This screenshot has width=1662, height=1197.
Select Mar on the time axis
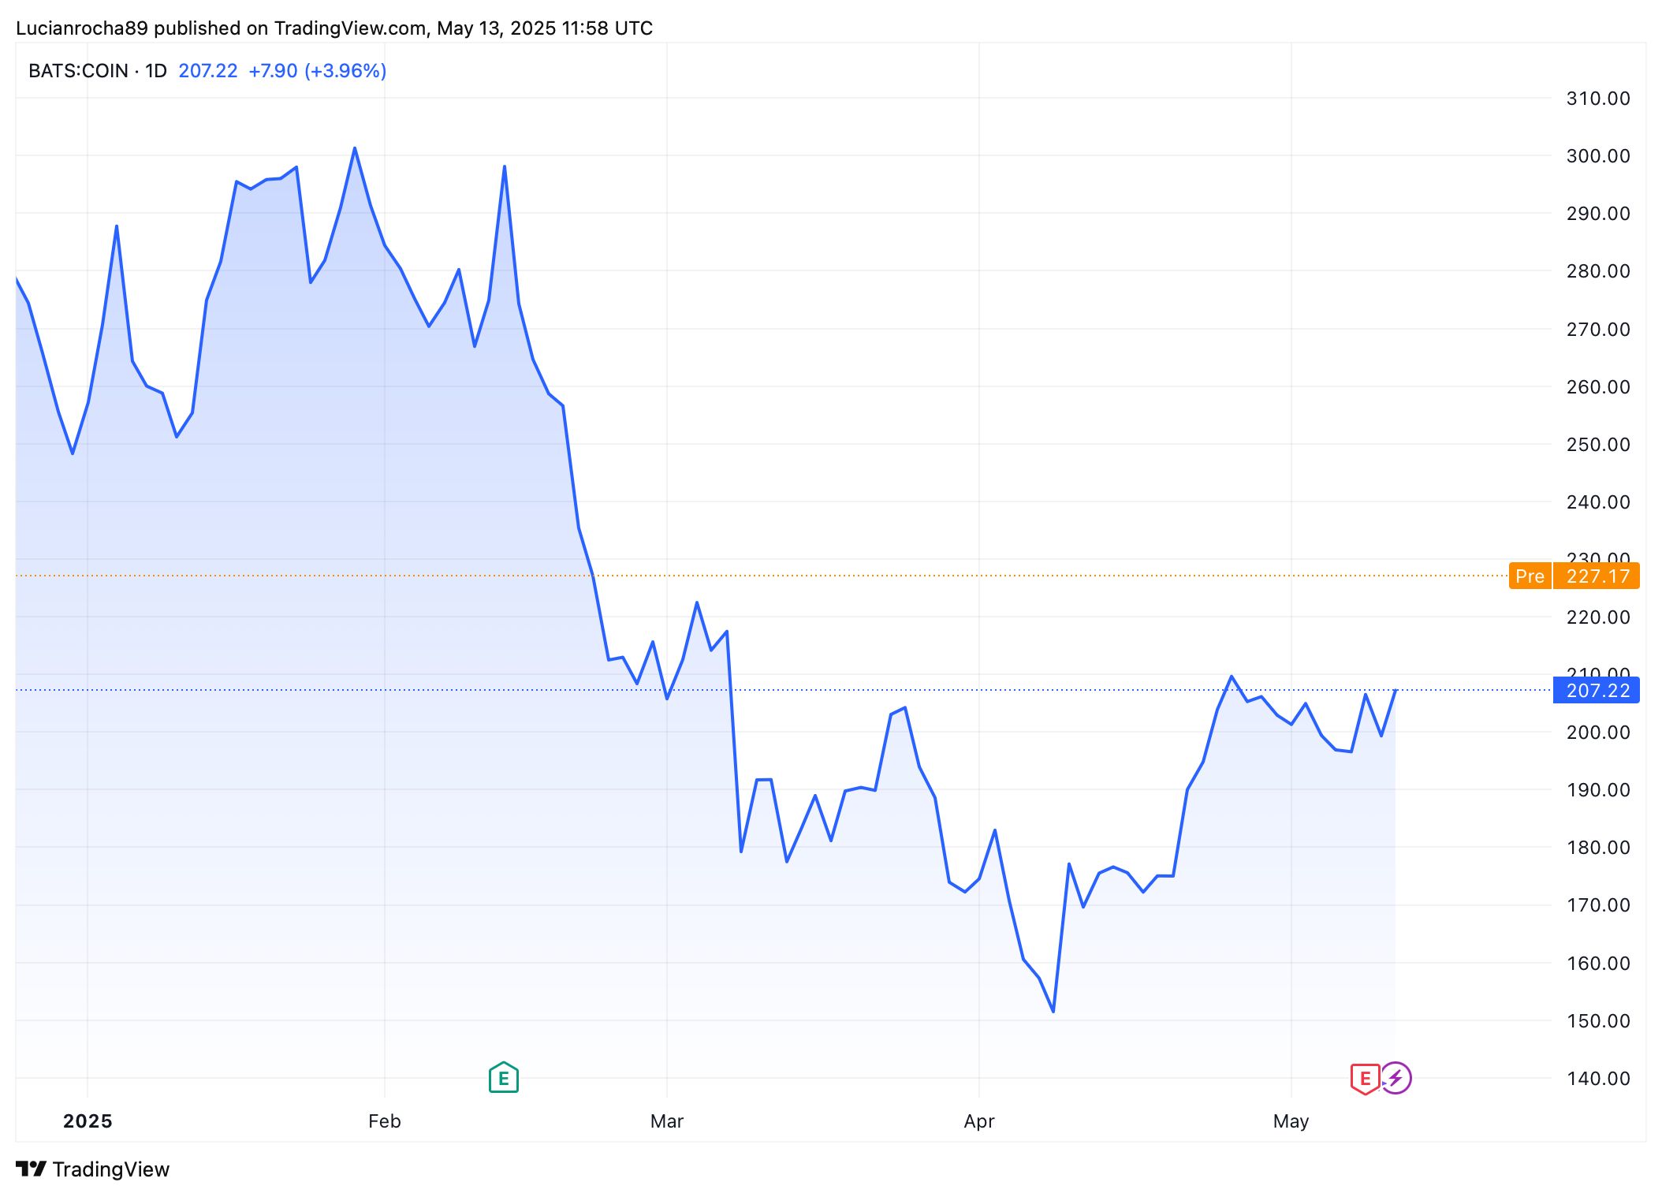667,1121
